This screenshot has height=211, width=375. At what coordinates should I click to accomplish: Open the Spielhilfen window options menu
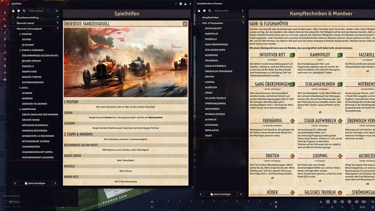(x=176, y=4)
